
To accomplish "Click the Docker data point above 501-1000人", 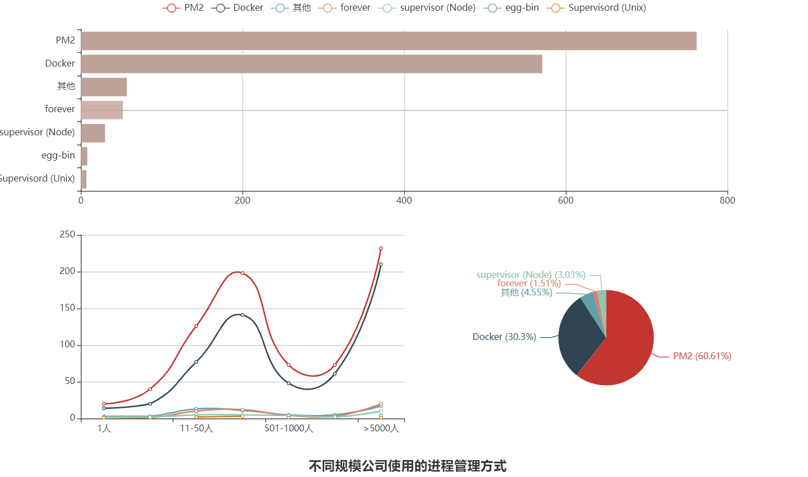I will click(x=289, y=383).
